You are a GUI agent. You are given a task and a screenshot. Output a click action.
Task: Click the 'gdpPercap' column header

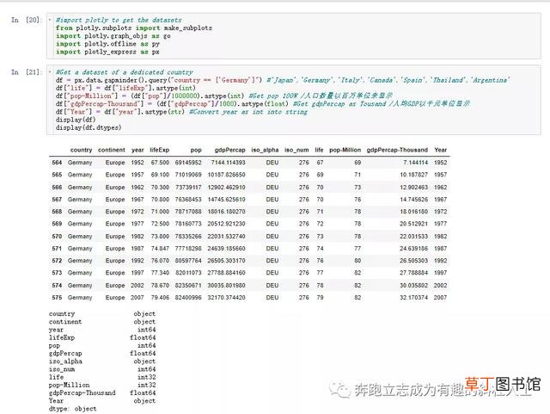tap(229, 150)
